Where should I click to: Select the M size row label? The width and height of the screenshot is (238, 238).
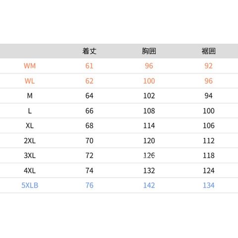tap(30, 96)
